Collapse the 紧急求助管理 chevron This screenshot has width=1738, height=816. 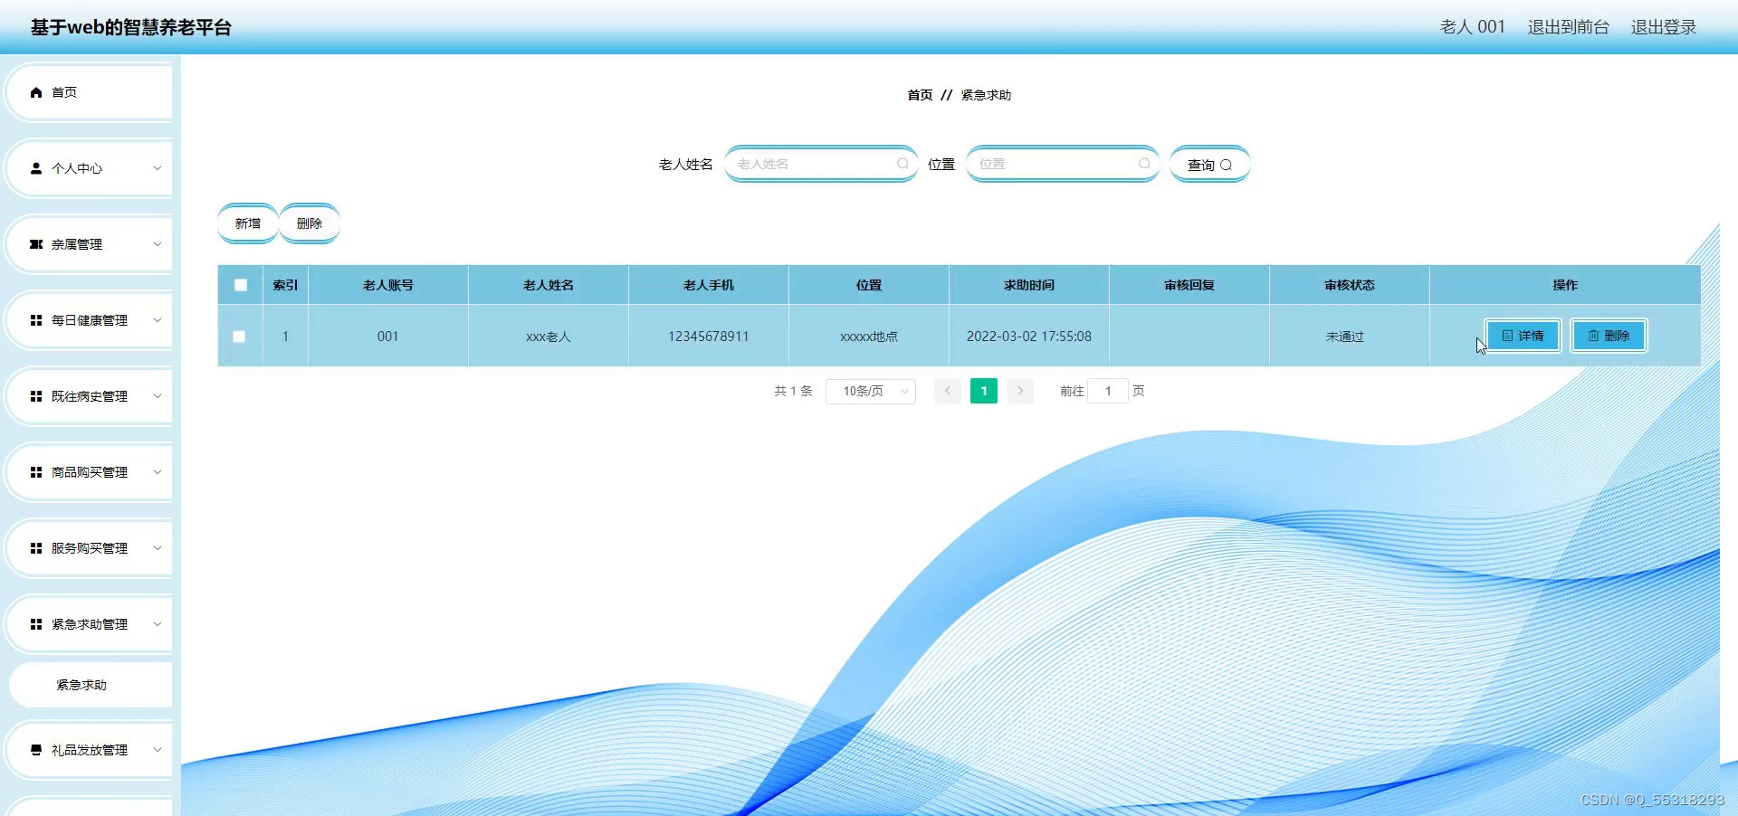point(158,624)
